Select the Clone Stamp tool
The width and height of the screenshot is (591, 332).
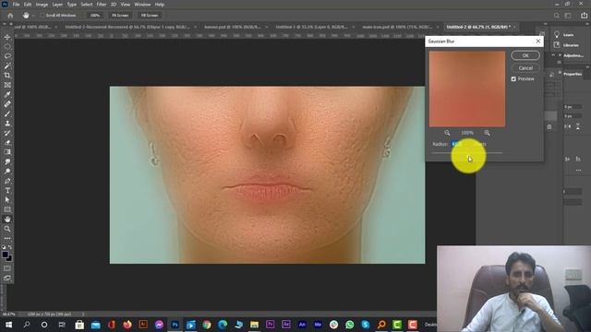tap(7, 124)
